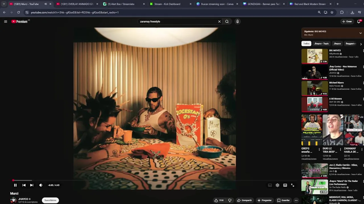Open options for A Mi Manera
364x204 pixels.
[363, 99]
